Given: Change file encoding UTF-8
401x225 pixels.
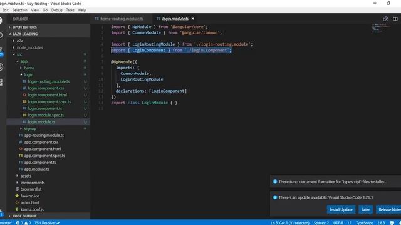Looking at the screenshot, I should pos(338,223).
